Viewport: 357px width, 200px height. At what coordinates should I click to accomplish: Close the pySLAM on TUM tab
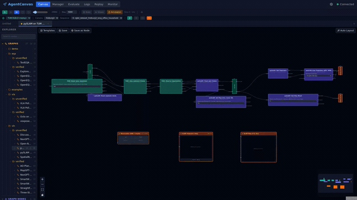(48, 23)
